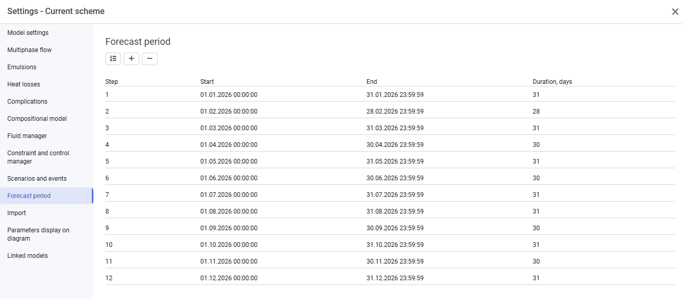Viewport: 682px width, 299px height.
Task: Select start date 01.02.2026 00:00:00
Action: (229, 111)
